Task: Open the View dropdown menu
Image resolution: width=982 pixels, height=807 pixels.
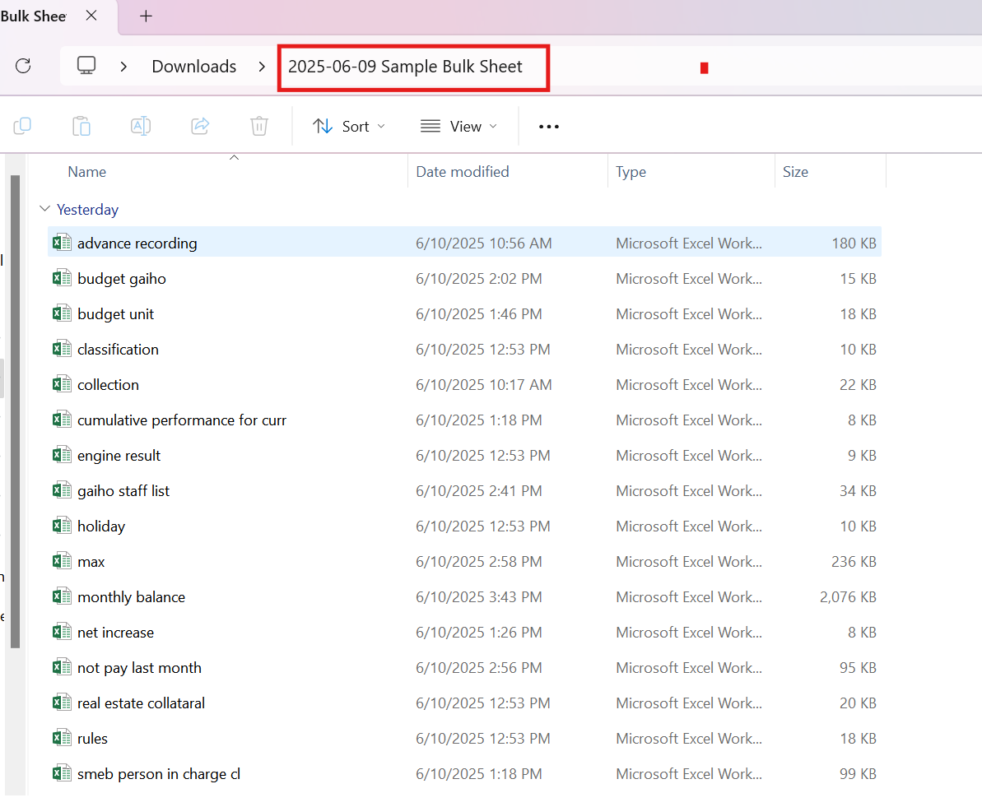Action: 459,127
